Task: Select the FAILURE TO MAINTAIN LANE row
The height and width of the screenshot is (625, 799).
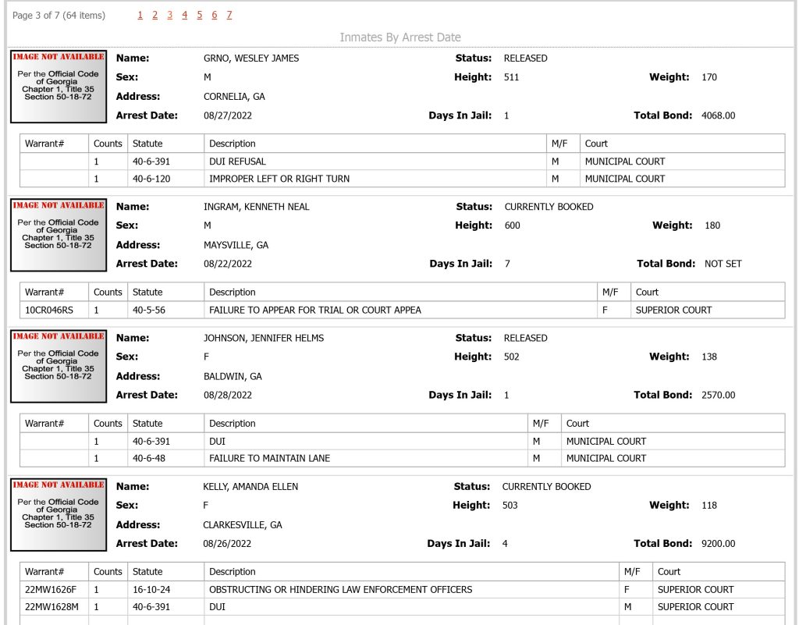Action: pyautogui.click(x=402, y=459)
